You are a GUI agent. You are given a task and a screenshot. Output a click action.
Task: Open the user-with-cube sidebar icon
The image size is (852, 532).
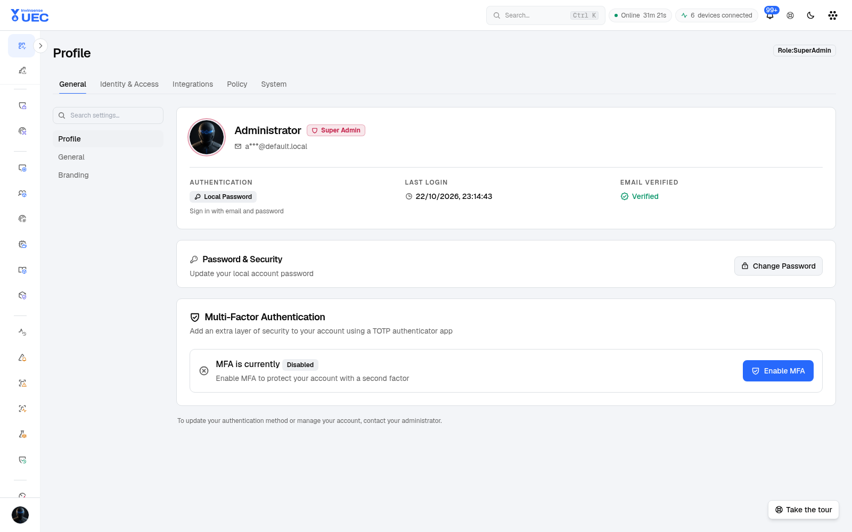click(22, 194)
